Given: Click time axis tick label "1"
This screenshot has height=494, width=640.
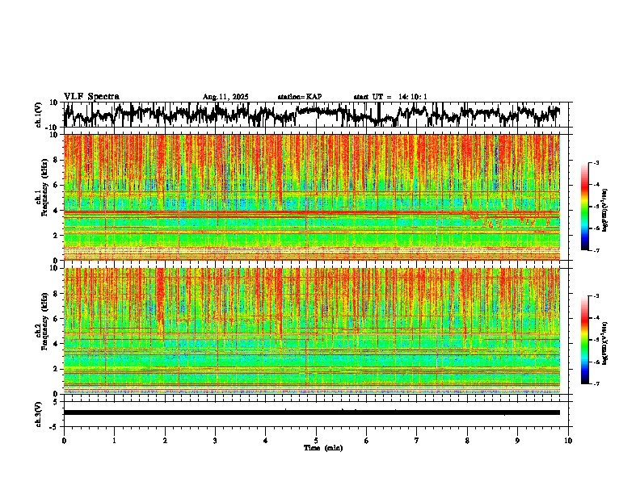Looking at the screenshot, I should coord(114,441).
